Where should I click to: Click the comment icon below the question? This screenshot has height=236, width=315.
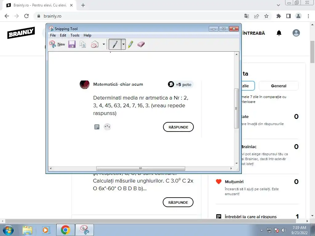97,127
